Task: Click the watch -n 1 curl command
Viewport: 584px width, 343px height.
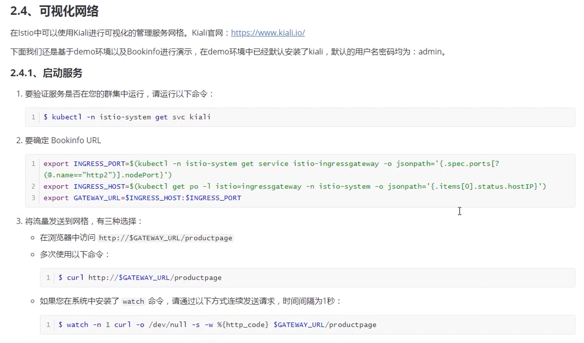Action: coord(217,324)
